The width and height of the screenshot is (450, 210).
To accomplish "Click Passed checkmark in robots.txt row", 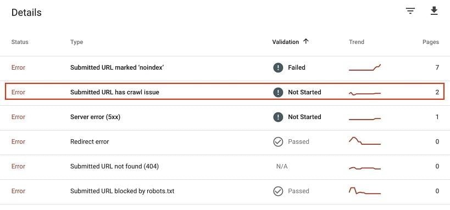I will [278, 191].
